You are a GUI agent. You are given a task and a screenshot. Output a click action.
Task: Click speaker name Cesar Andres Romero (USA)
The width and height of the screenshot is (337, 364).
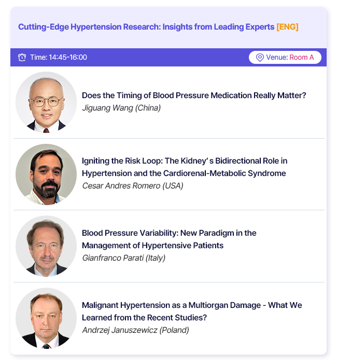(133, 186)
